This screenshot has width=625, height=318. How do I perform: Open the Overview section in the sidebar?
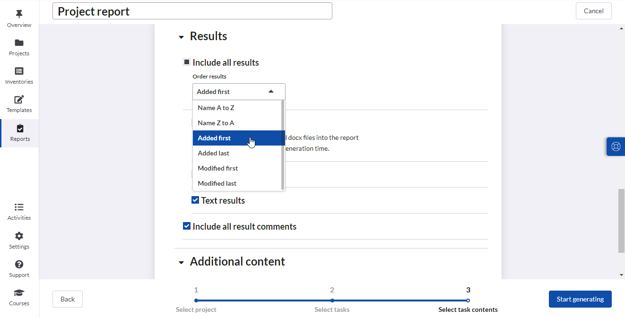[x=19, y=18]
